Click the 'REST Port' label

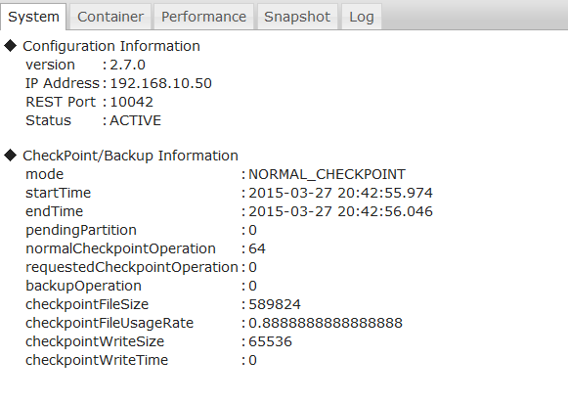[x=61, y=102]
